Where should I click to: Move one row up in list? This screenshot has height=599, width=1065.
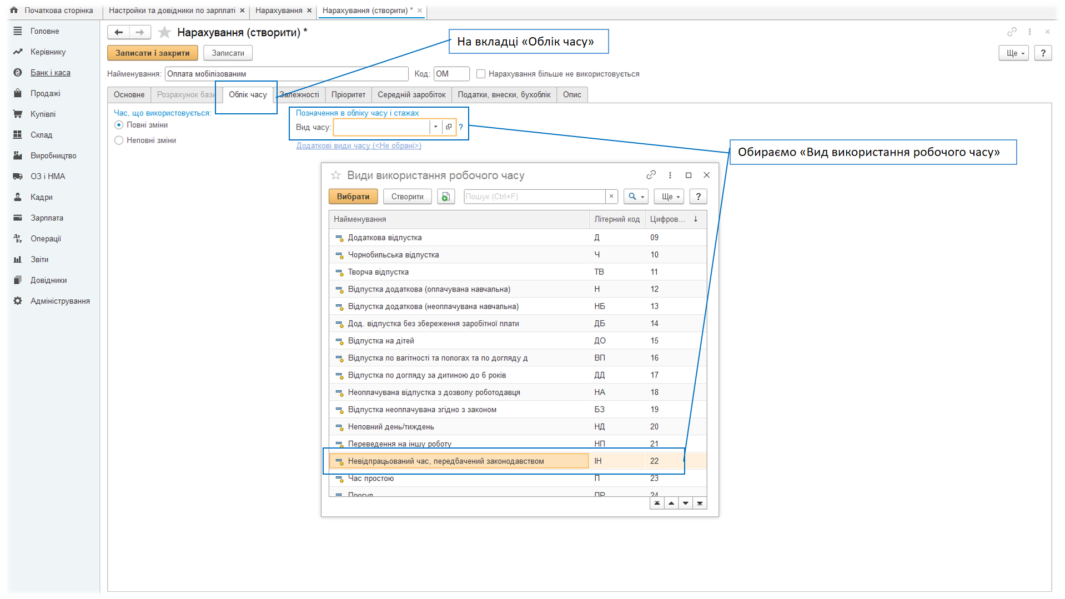tap(671, 503)
